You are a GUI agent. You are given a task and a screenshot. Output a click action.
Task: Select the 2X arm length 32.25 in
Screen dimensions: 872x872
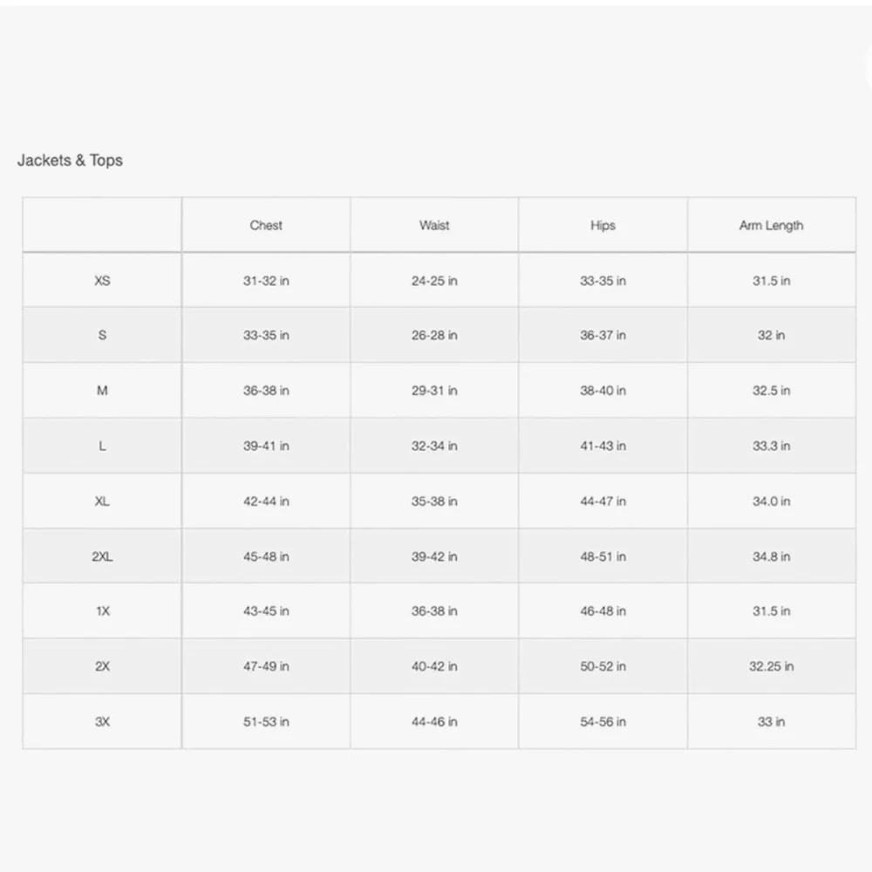(x=771, y=666)
